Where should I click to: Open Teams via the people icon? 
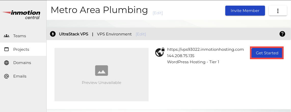7,36
